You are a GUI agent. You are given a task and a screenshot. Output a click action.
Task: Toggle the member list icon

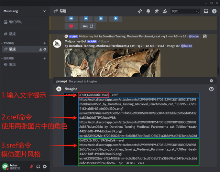(165, 11)
